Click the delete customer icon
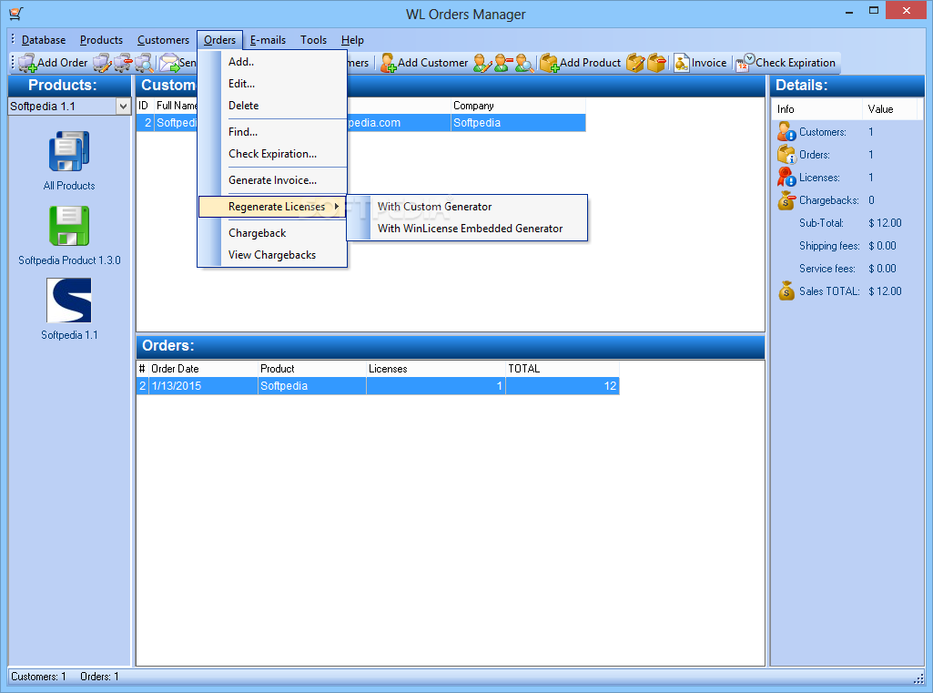Image resolution: width=933 pixels, height=693 pixels. pos(503,63)
